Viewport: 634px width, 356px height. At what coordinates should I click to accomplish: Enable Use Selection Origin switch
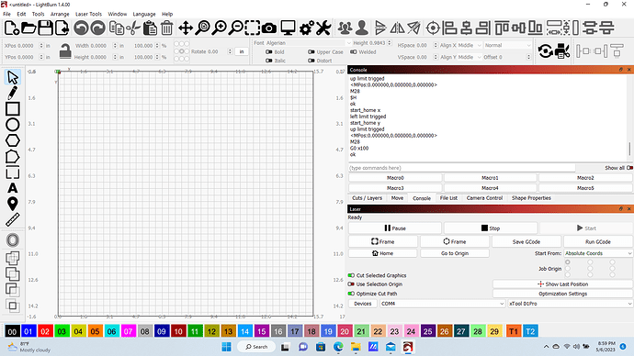pos(351,284)
